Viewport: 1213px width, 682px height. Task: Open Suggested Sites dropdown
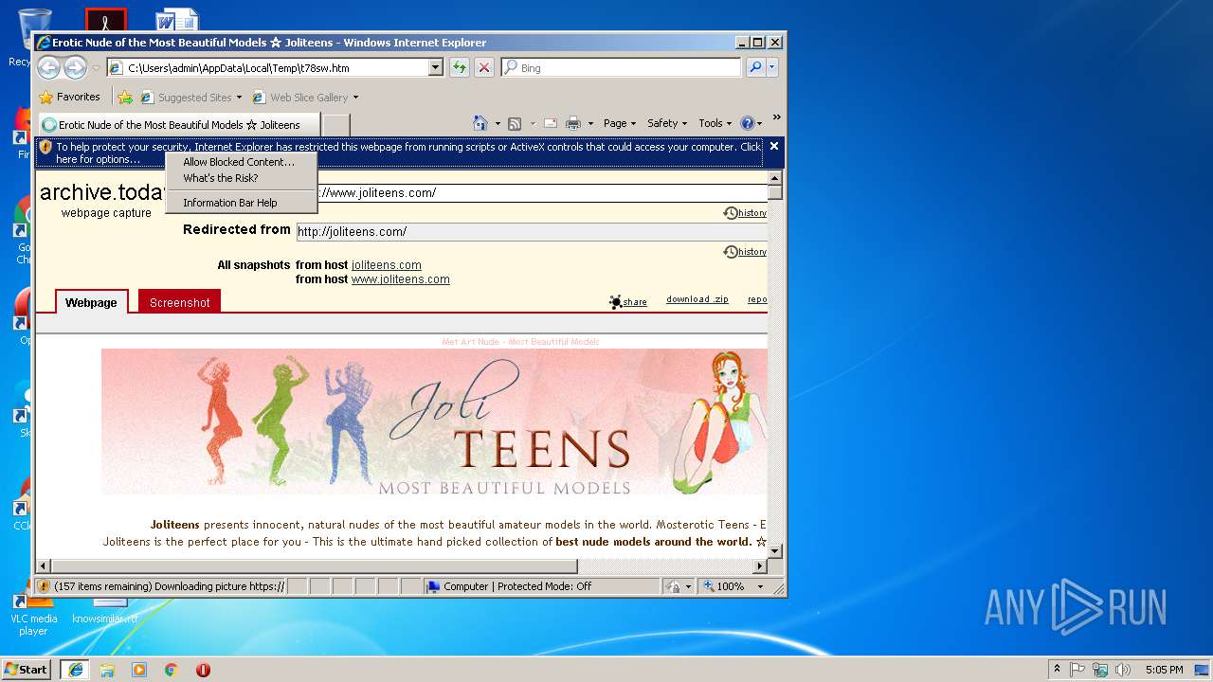191,97
